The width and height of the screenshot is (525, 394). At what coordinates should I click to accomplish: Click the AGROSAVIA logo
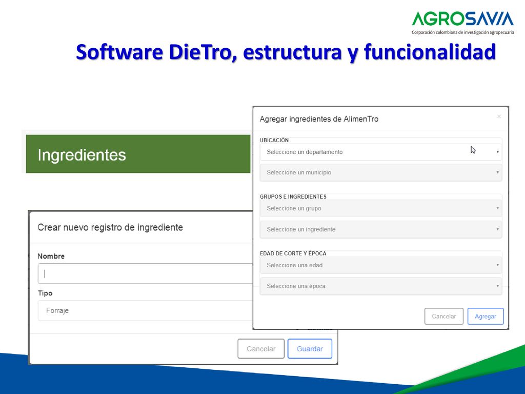[x=462, y=19]
